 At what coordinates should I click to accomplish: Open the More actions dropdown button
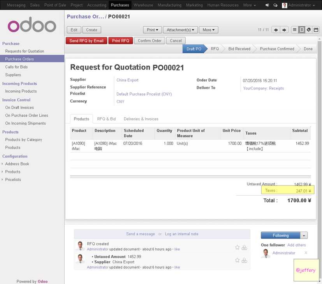(x=209, y=30)
